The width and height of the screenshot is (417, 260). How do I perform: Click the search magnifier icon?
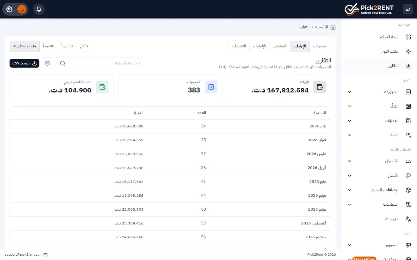click(x=63, y=63)
